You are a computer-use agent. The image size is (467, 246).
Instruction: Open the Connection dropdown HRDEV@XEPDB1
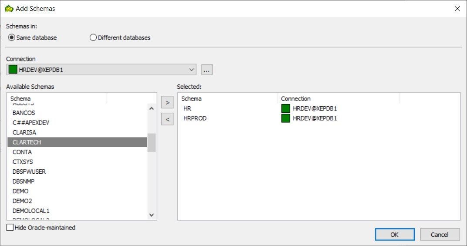point(101,70)
